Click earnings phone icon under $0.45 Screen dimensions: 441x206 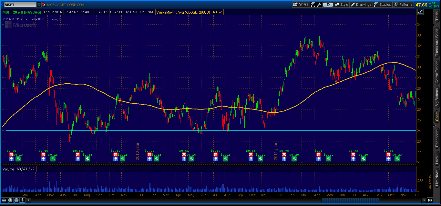click(43, 155)
